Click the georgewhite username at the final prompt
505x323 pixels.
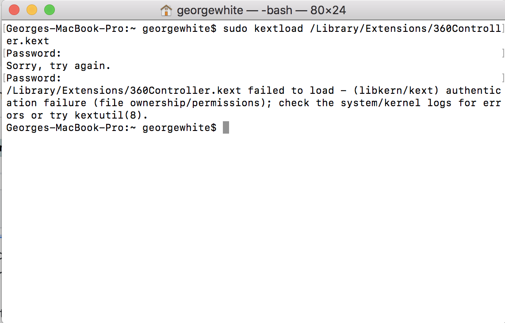pos(177,127)
